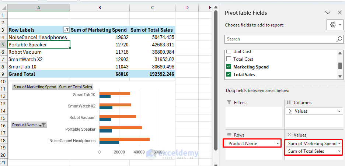345x166 pixels.
Task: Select grand total cell 192592.246
Action: click(153, 74)
